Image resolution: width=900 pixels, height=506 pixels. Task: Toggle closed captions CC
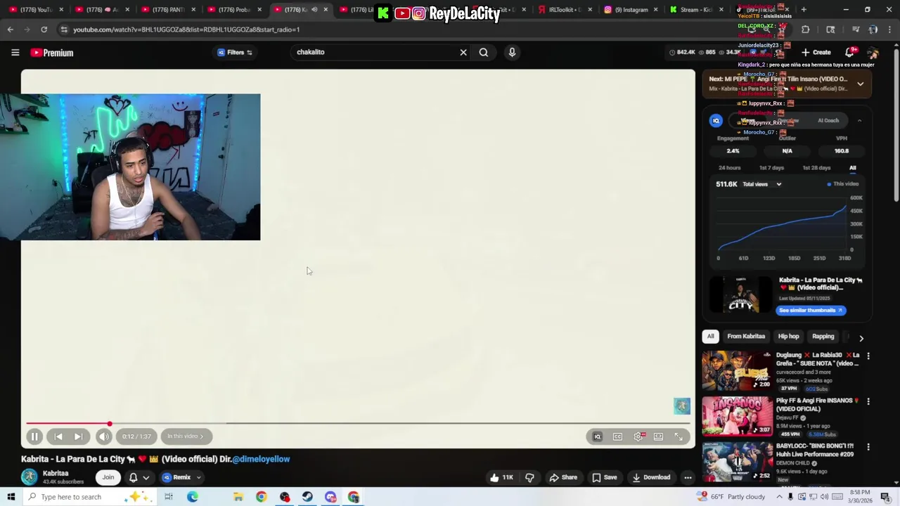coord(617,437)
